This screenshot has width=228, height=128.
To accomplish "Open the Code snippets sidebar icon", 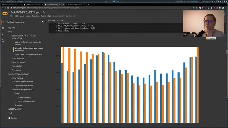I will tap(3, 34).
